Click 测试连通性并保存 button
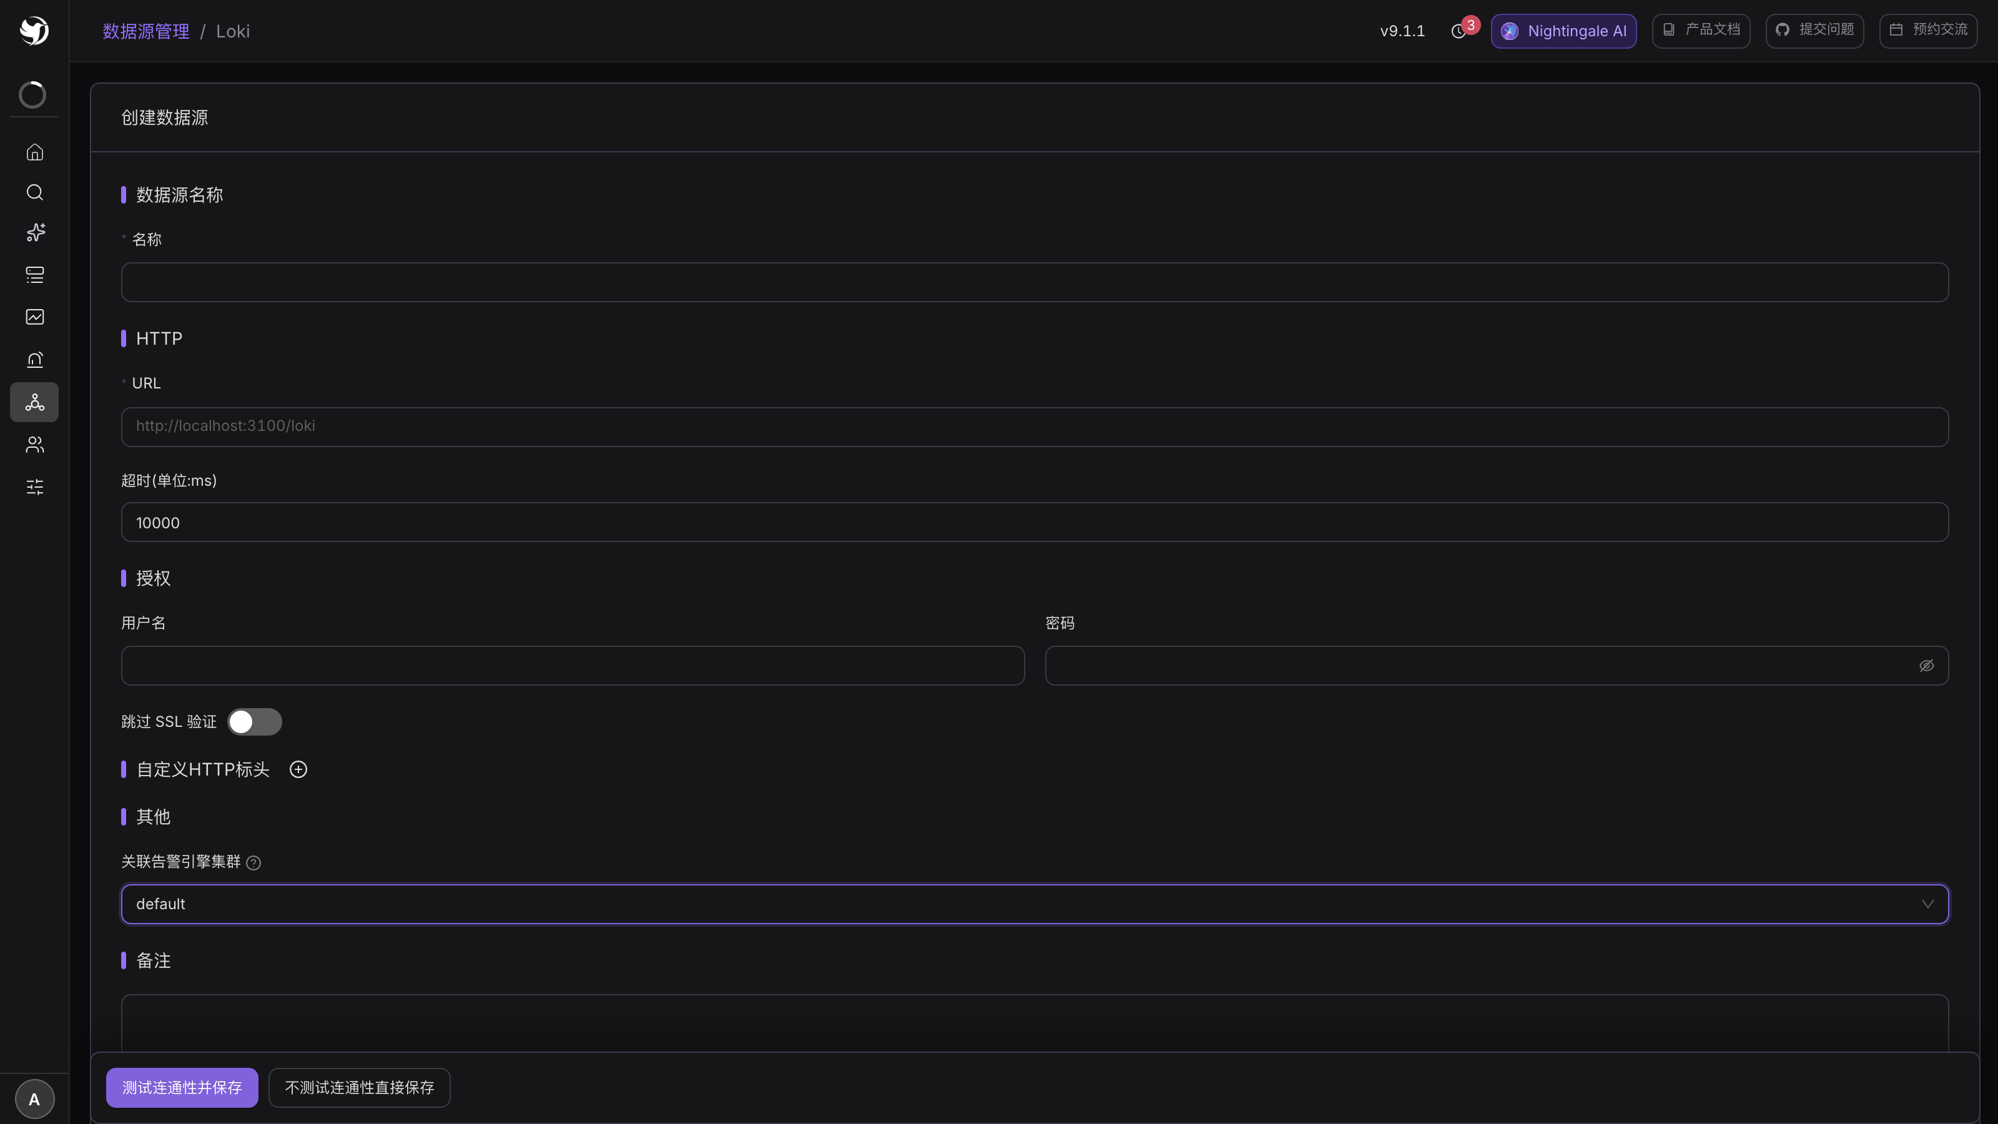This screenshot has height=1124, width=1998. pos(182,1088)
